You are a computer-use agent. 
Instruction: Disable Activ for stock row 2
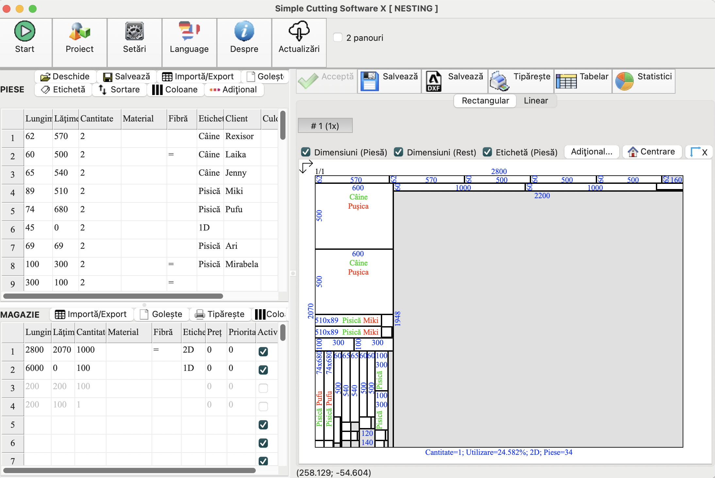pyautogui.click(x=263, y=370)
